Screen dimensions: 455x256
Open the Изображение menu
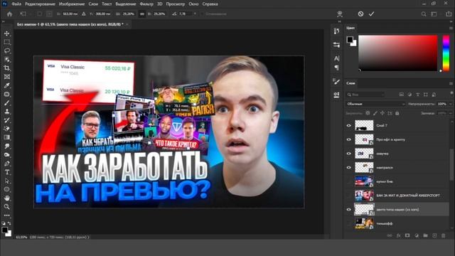pyautogui.click(x=72, y=4)
